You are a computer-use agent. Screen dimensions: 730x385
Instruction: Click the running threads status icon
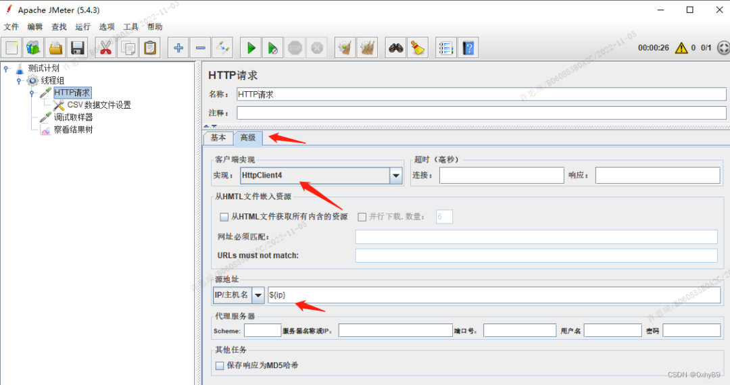click(x=723, y=47)
